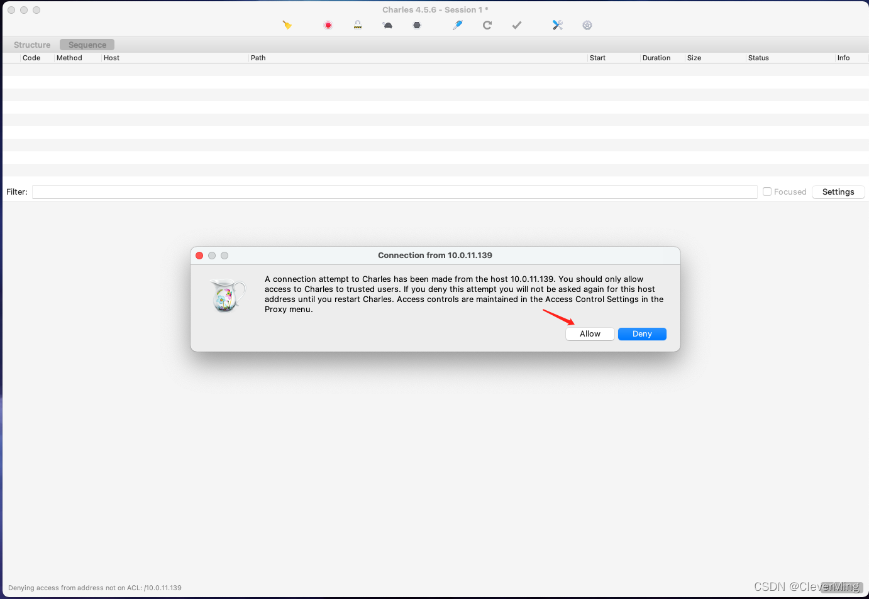Close the Connection dialog with red button
Image resolution: width=869 pixels, height=599 pixels.
click(199, 256)
